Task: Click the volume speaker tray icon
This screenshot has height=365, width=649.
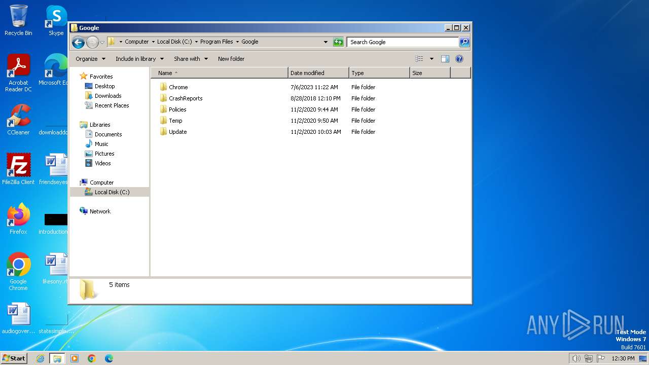Action: pyautogui.click(x=576, y=358)
